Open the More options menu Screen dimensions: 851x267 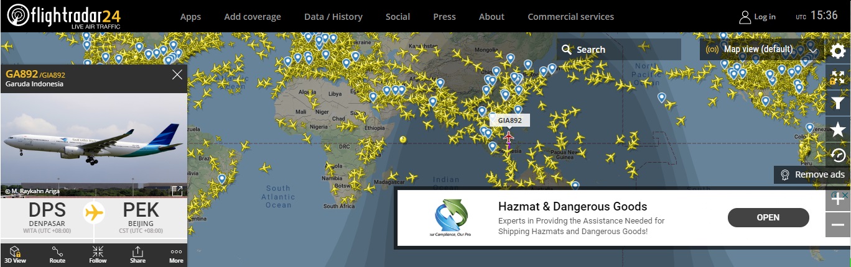[176, 255]
